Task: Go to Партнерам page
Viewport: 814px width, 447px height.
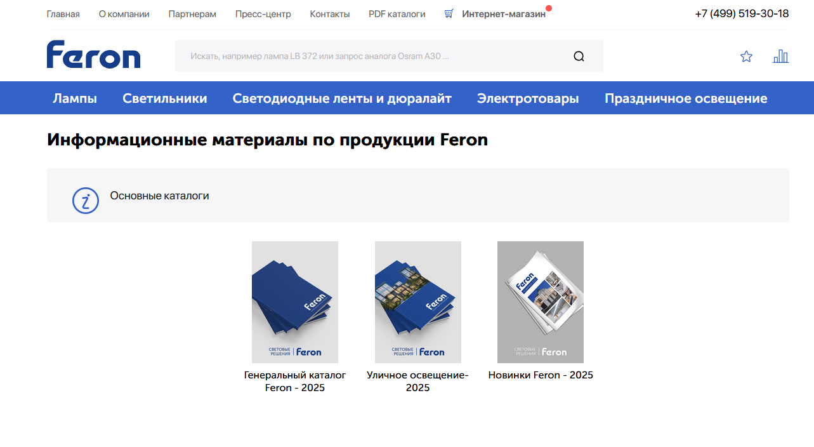Action: (192, 14)
